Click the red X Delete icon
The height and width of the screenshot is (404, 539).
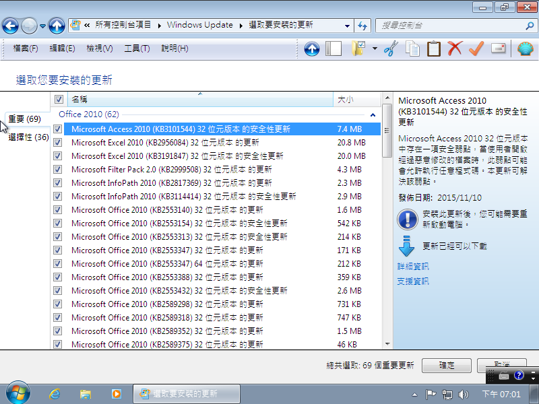click(x=455, y=48)
